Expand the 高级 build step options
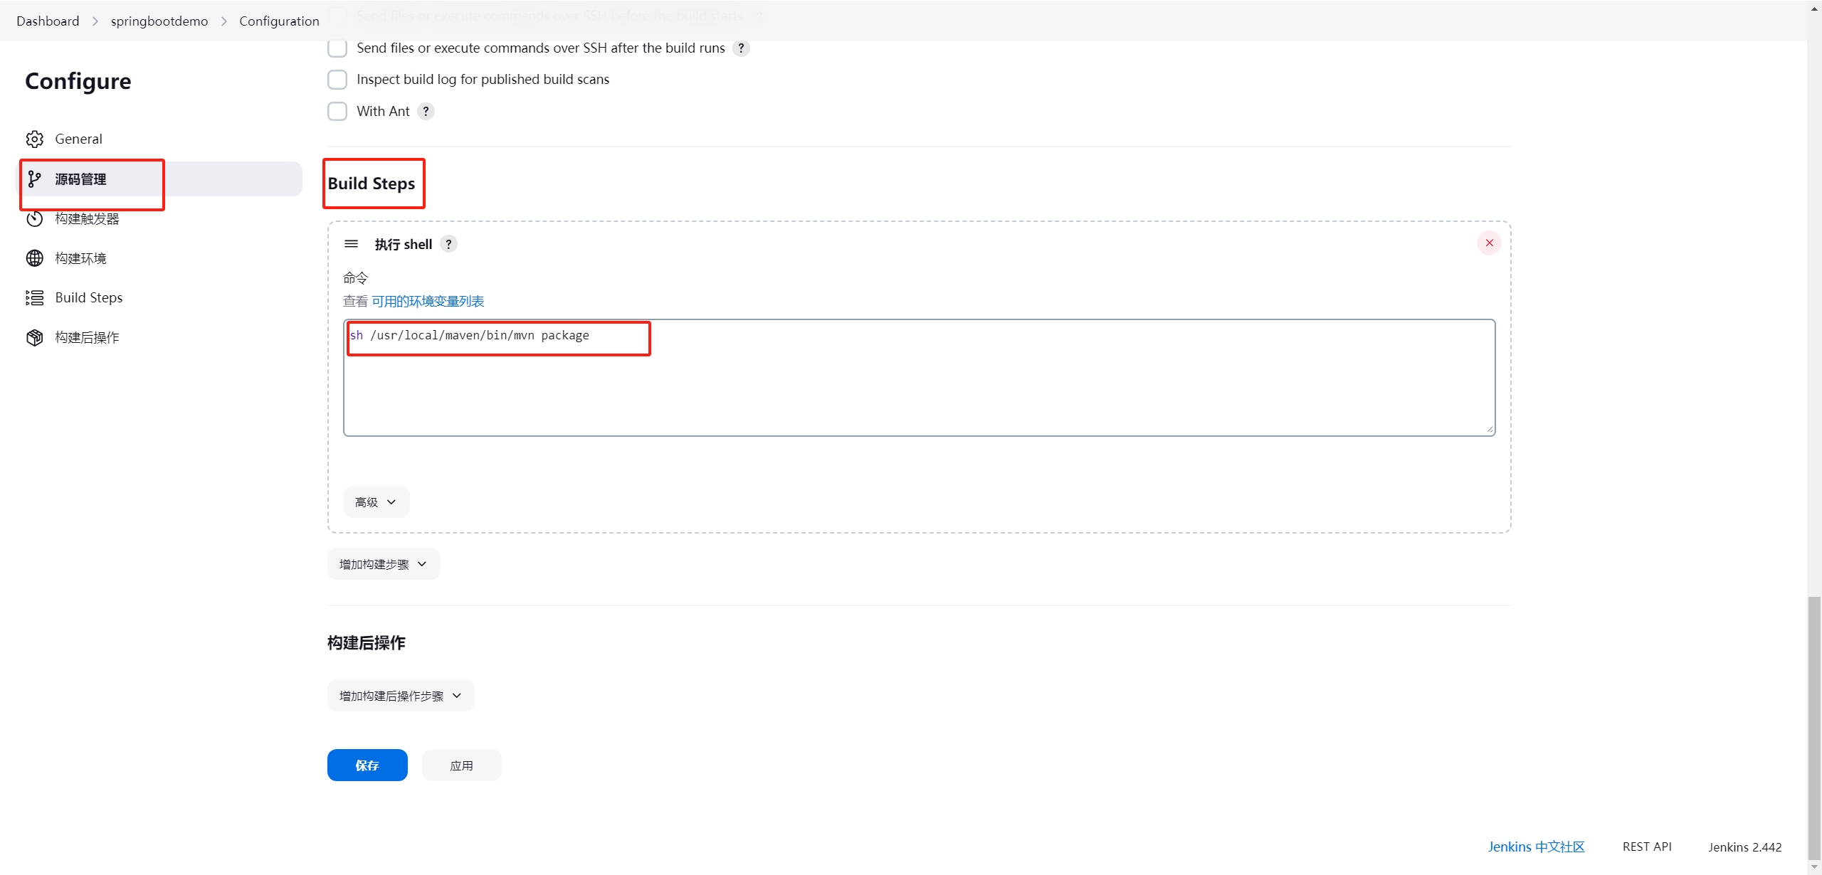 point(374,501)
